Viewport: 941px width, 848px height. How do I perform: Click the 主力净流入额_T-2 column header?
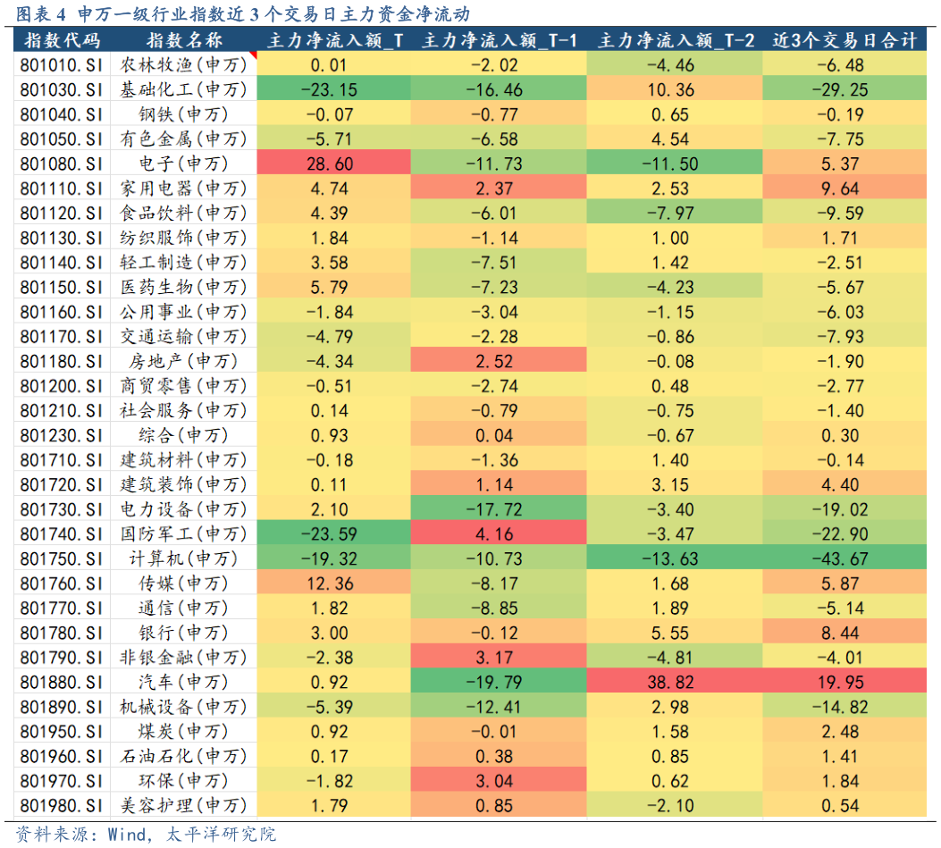click(x=675, y=40)
